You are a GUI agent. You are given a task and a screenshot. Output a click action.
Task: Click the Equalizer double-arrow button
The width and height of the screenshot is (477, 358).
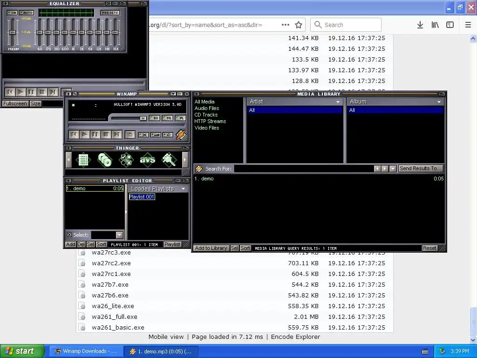tap(108, 3)
